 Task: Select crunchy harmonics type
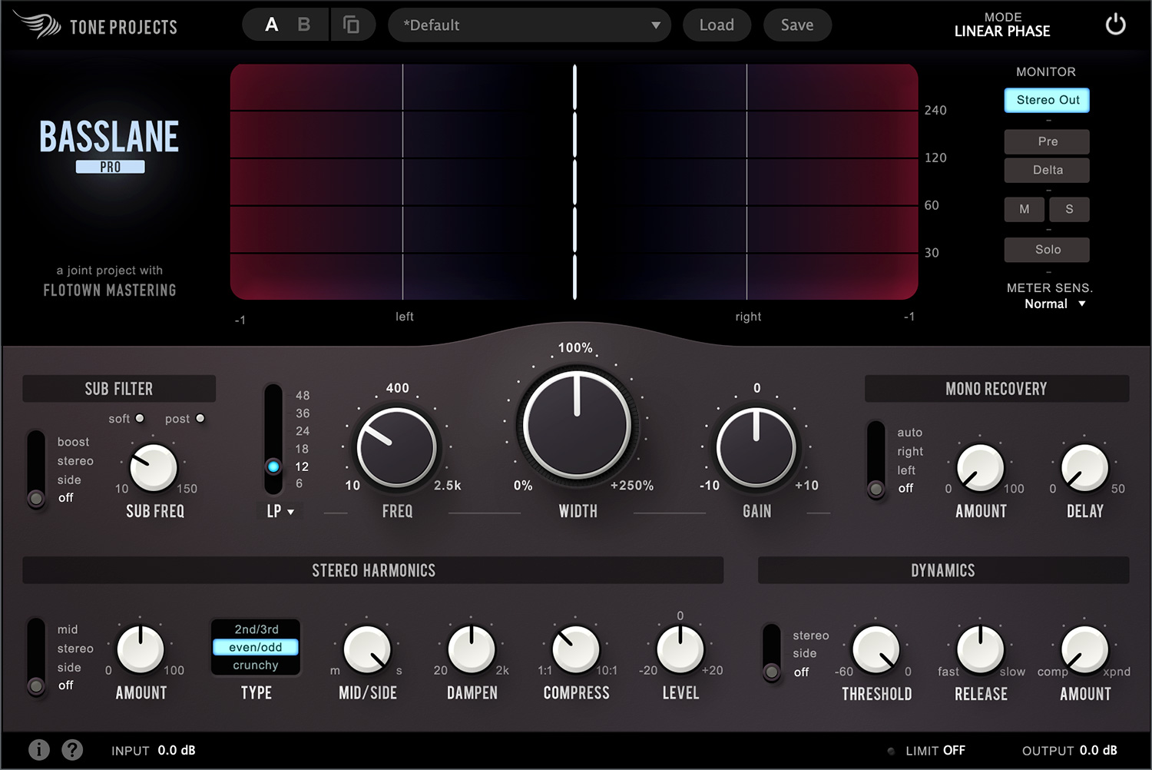(x=256, y=665)
